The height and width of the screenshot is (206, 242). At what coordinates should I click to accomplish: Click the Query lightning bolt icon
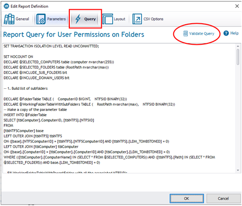point(78,19)
